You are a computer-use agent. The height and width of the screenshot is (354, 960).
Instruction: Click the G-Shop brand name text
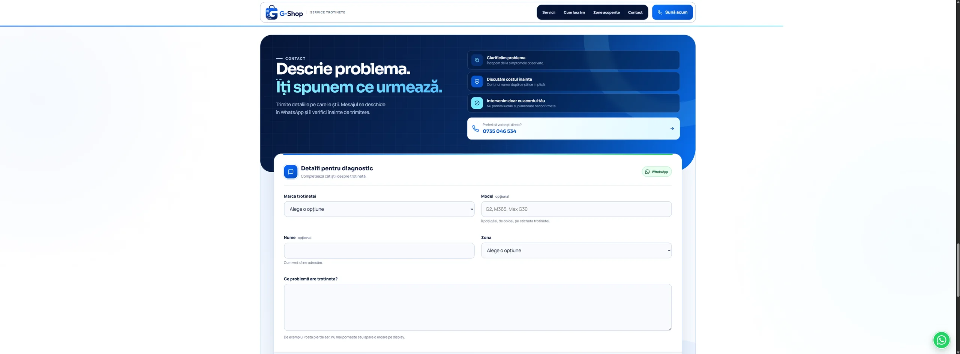[291, 13]
